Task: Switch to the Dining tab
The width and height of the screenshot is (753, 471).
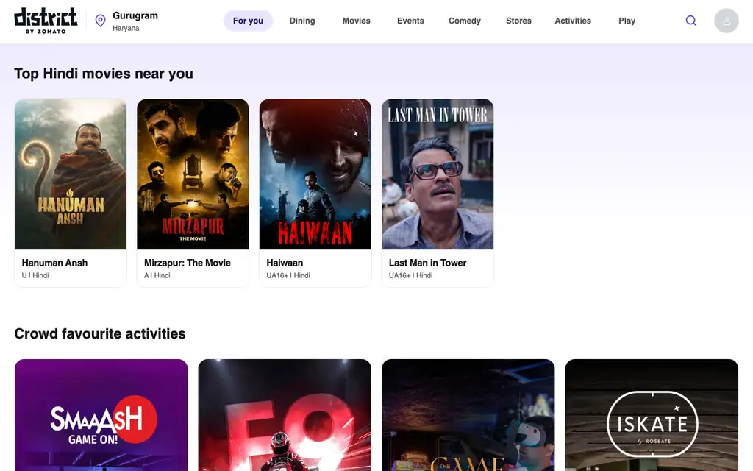Action: pos(302,21)
